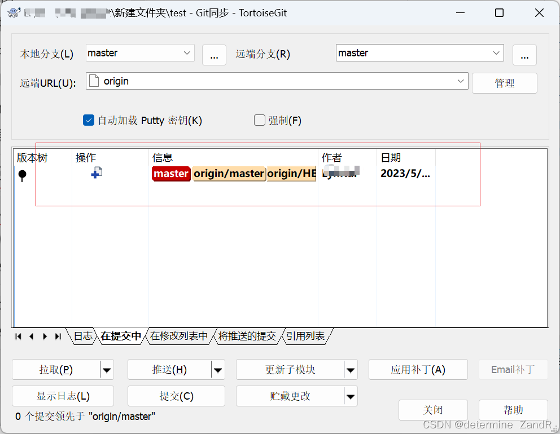Click the 关闭 button
The width and height of the screenshot is (560, 434).
(x=433, y=410)
